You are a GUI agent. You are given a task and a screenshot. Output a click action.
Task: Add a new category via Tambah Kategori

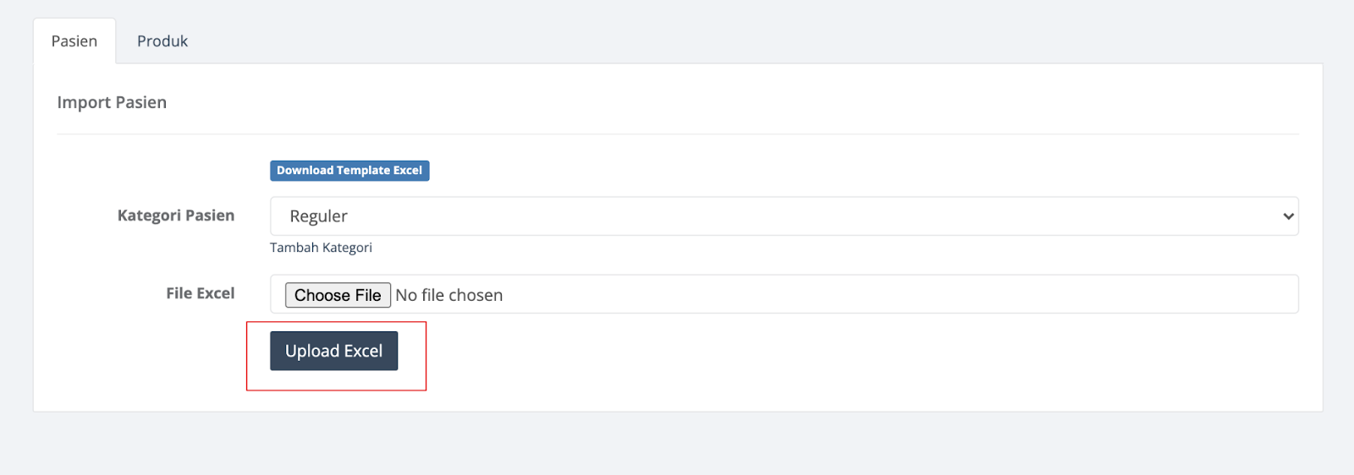point(321,248)
